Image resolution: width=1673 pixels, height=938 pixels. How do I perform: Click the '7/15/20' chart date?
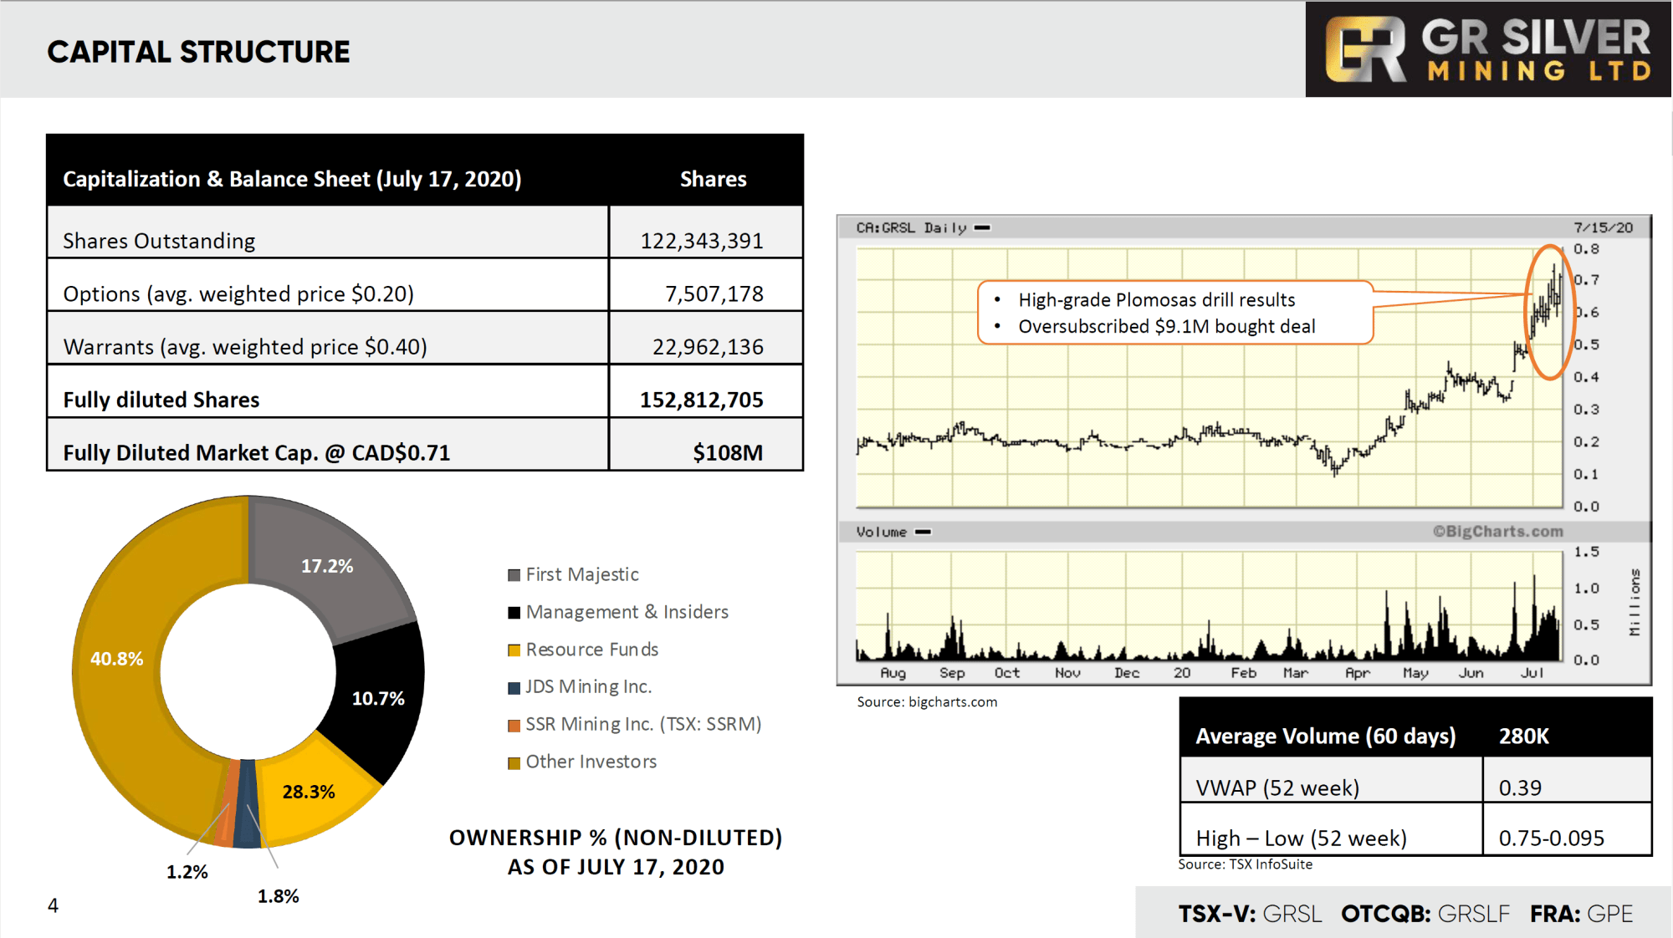click(x=1603, y=227)
